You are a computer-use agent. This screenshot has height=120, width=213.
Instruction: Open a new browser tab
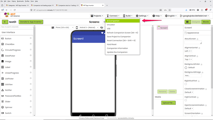107,5
